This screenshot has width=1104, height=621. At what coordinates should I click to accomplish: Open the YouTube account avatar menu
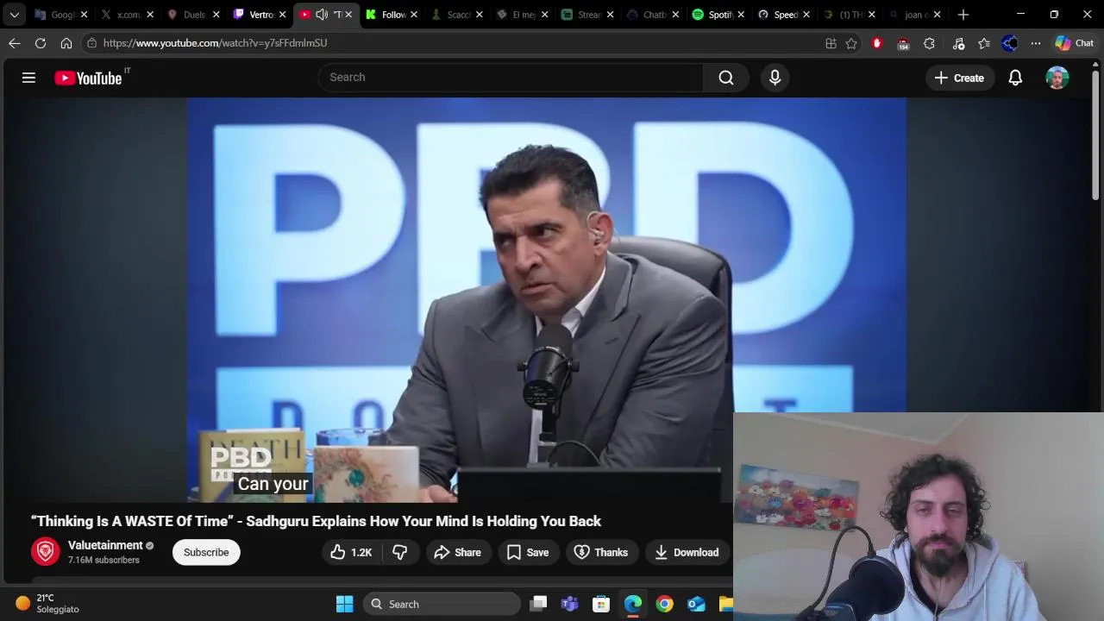tap(1057, 78)
